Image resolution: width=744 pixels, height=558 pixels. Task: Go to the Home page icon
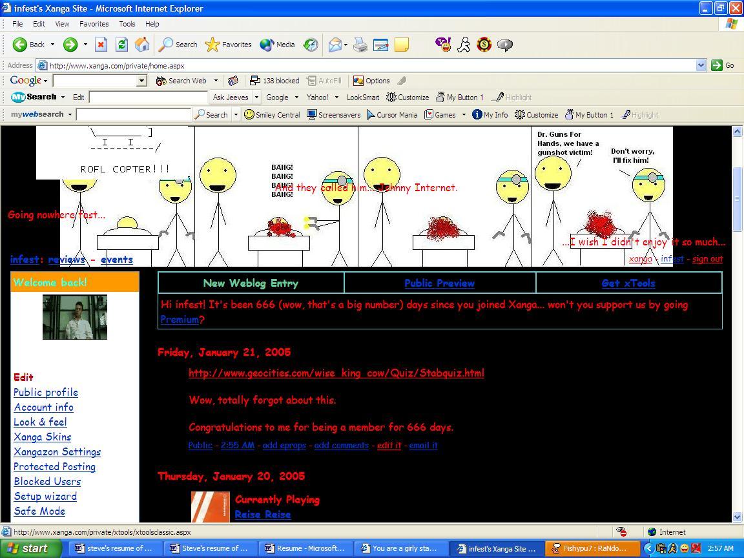point(142,45)
